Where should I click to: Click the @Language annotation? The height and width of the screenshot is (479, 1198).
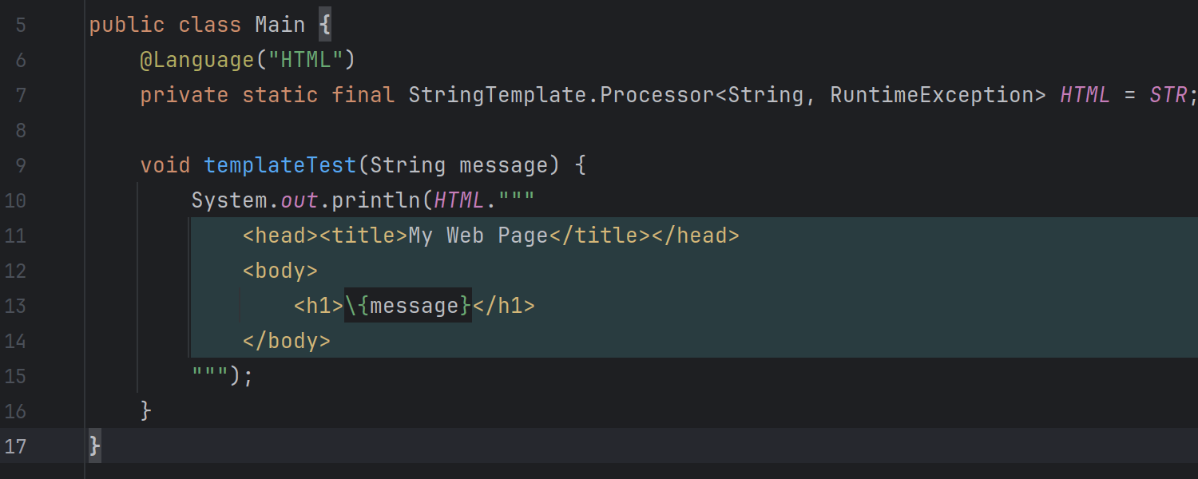pyautogui.click(x=196, y=60)
